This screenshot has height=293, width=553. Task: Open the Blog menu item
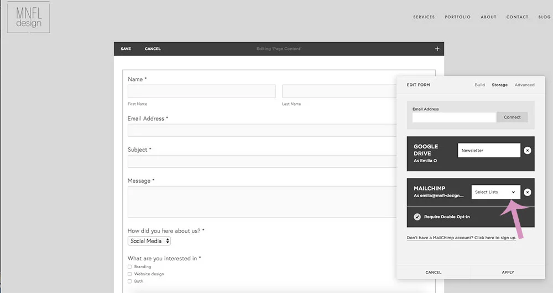[545, 17]
